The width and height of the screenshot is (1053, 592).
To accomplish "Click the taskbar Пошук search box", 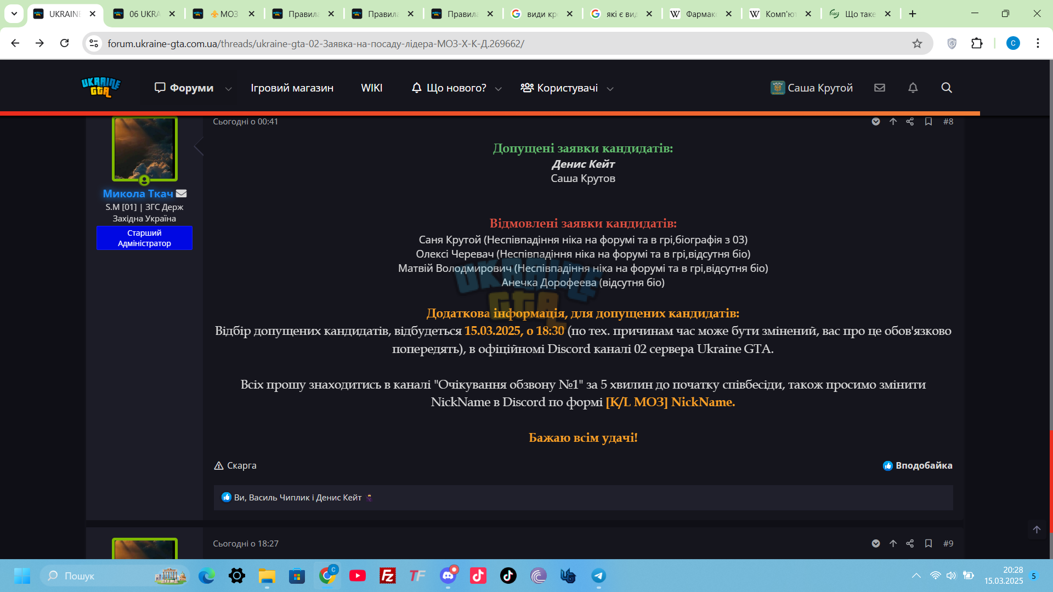I will click(115, 576).
